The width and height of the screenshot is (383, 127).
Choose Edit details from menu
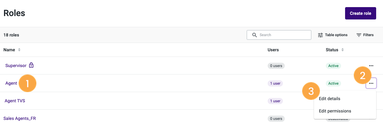click(330, 99)
